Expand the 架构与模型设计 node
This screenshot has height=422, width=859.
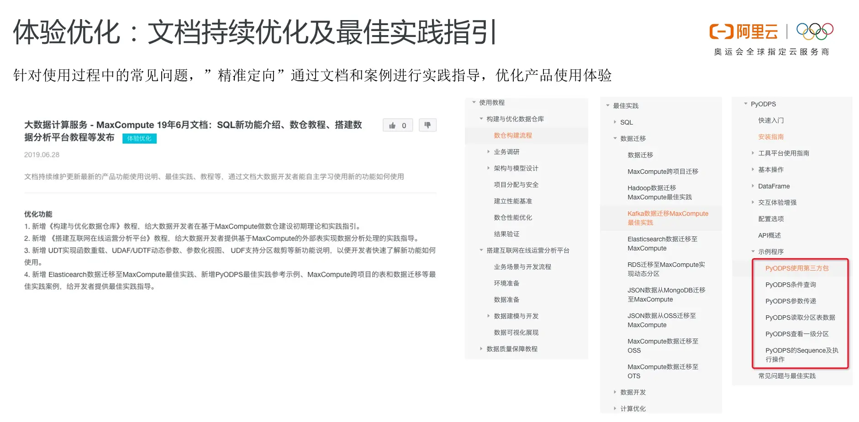click(489, 168)
